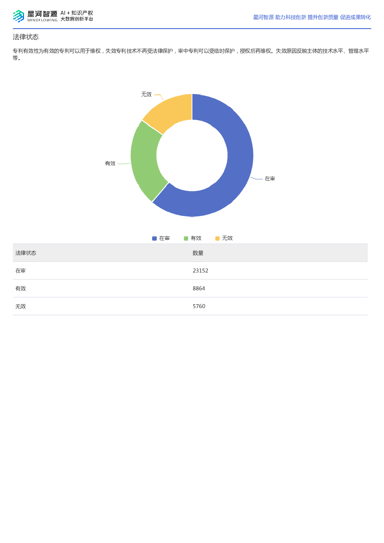Image resolution: width=384 pixels, height=543 pixels.
Task: Click the MindFlowing hexagon logo icon
Action: pos(19,16)
